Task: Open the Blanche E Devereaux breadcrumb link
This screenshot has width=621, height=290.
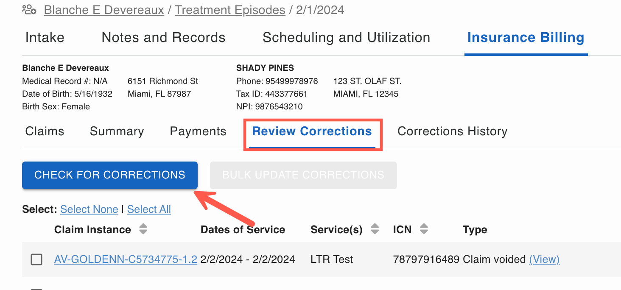Action: click(104, 10)
